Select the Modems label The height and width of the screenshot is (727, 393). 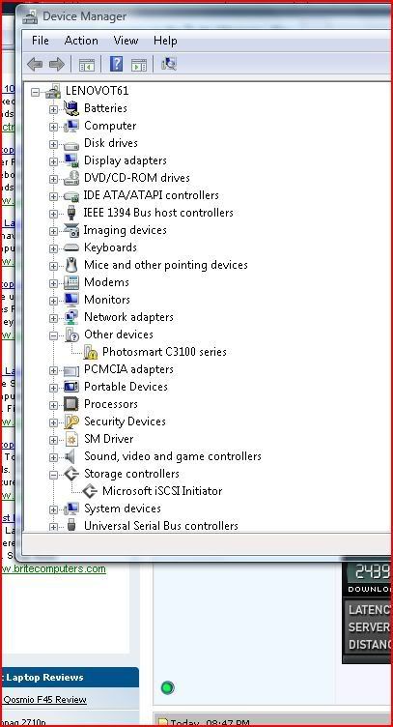(106, 282)
